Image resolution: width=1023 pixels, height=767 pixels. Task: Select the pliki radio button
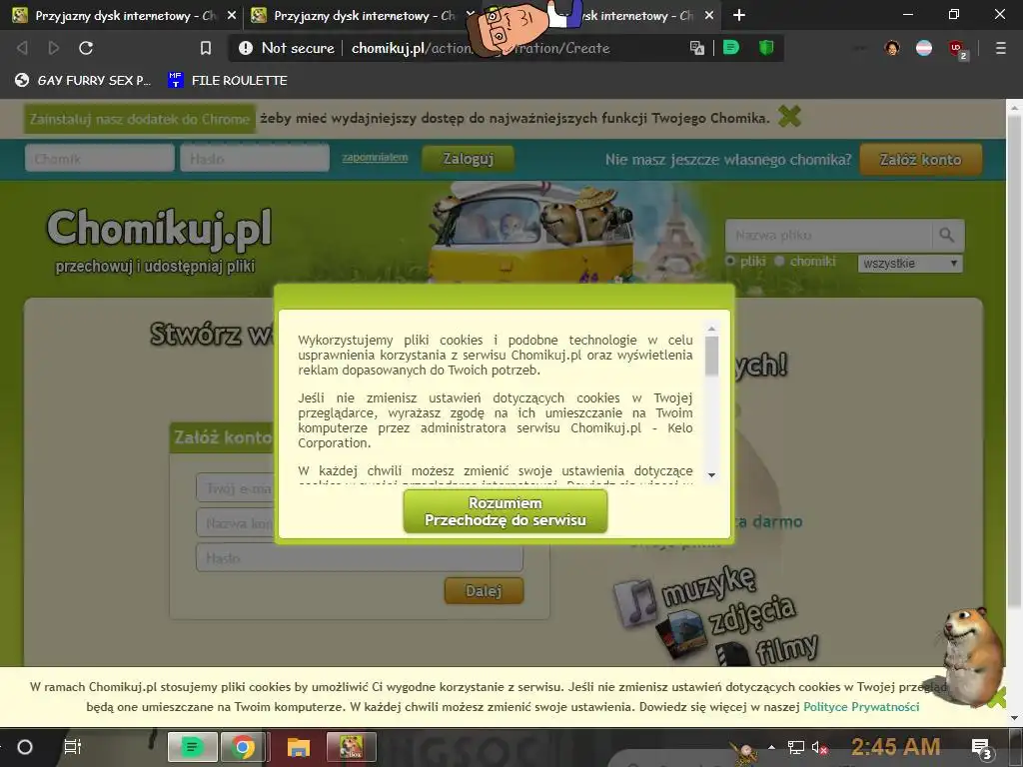730,261
